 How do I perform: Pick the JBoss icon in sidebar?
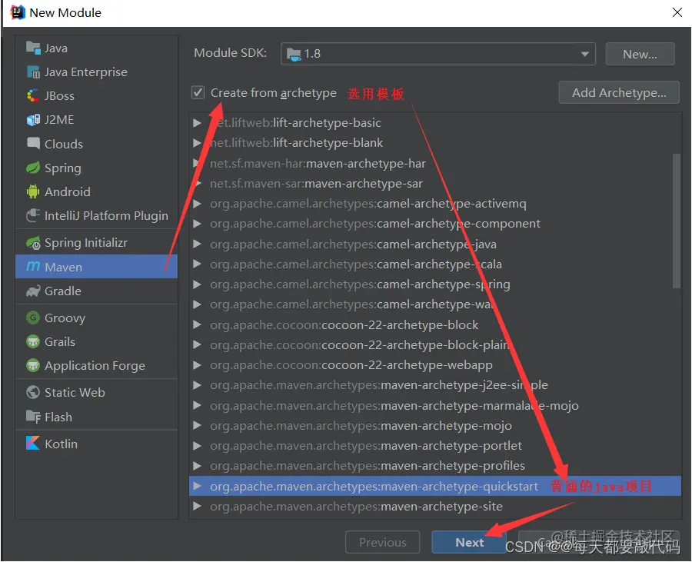pyautogui.click(x=33, y=95)
